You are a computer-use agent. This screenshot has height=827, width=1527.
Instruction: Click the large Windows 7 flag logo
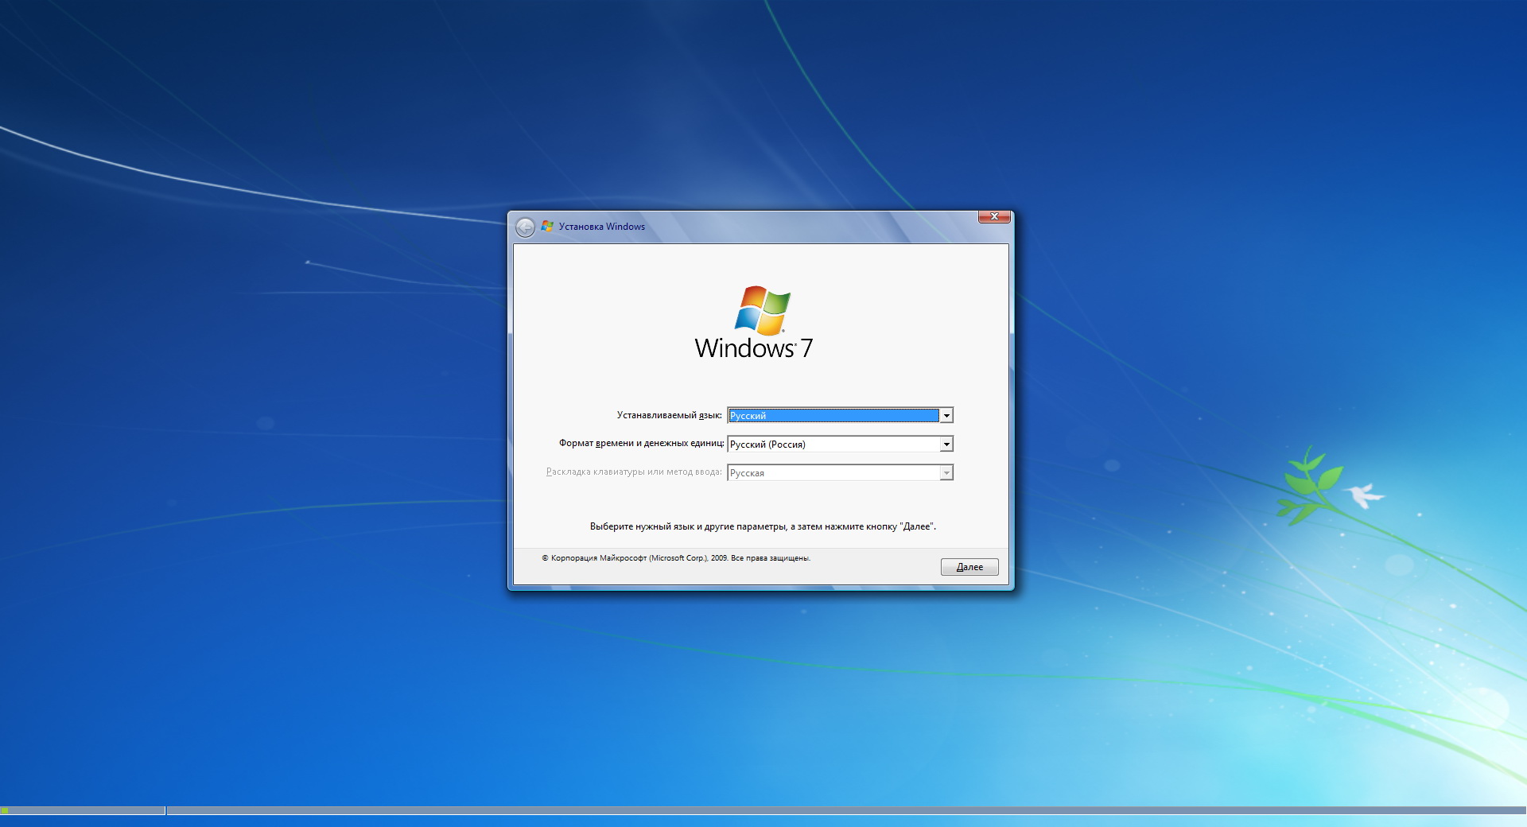(x=762, y=309)
